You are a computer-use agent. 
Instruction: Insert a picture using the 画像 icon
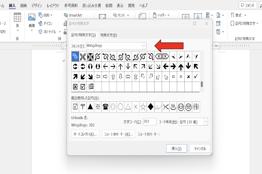[32, 18]
